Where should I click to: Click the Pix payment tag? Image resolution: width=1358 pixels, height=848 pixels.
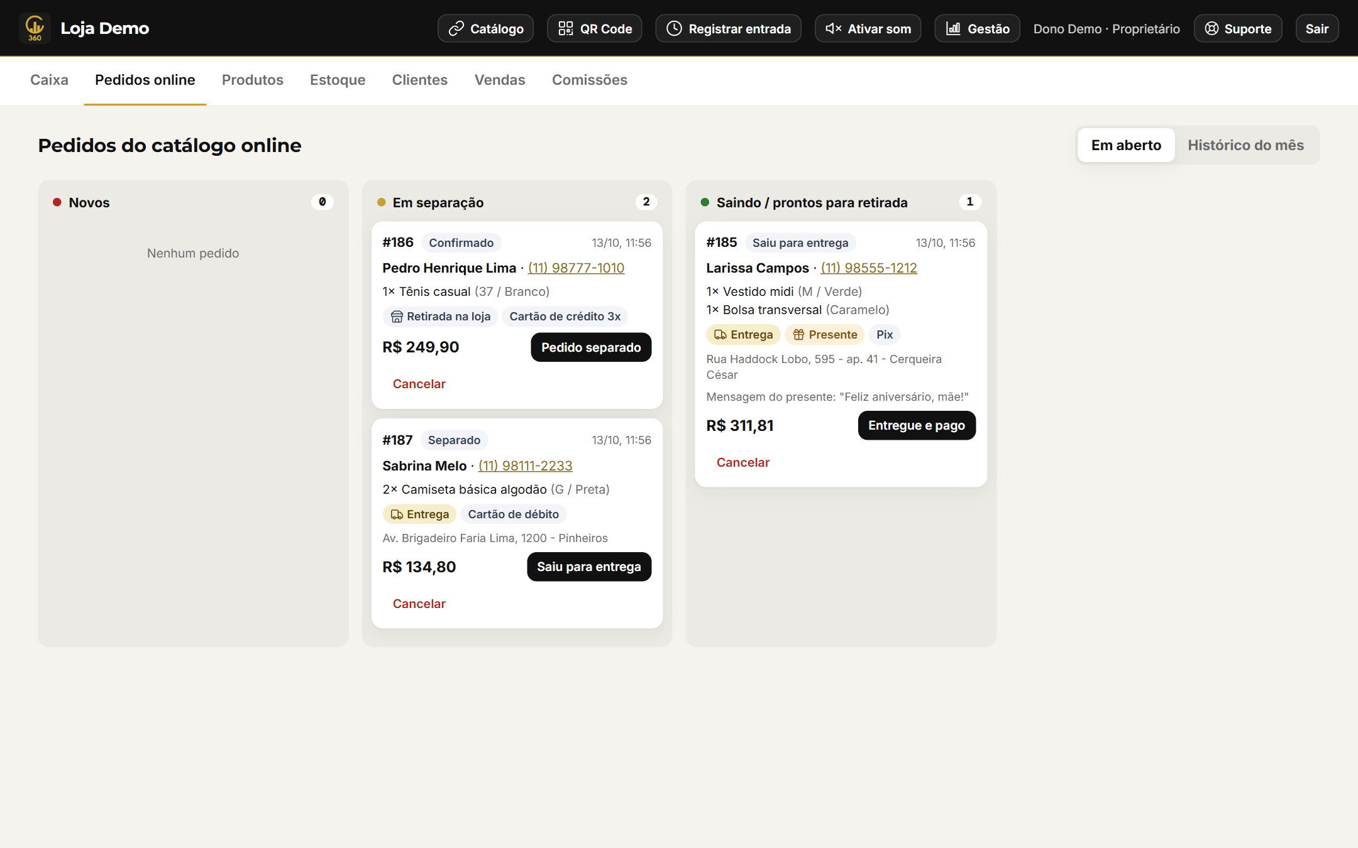click(x=885, y=335)
